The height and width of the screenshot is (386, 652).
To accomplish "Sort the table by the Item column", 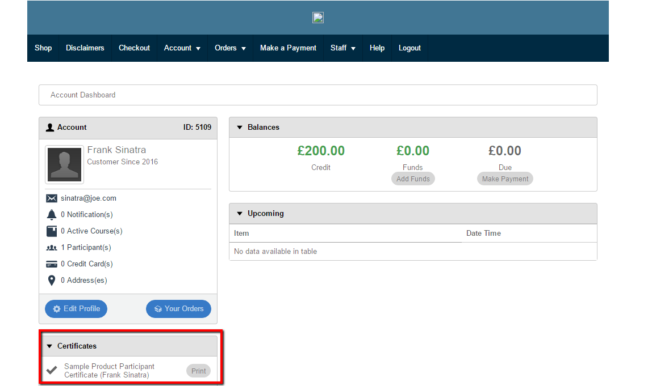I will (x=345, y=234).
